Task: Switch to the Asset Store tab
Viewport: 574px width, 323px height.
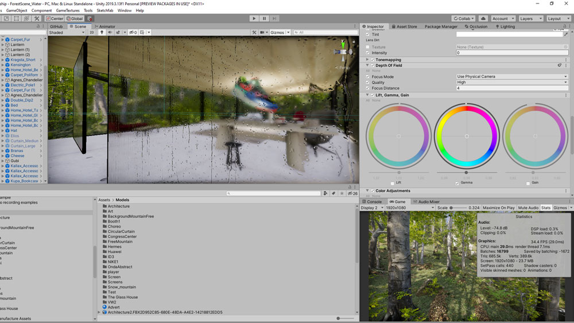Action: (404, 26)
